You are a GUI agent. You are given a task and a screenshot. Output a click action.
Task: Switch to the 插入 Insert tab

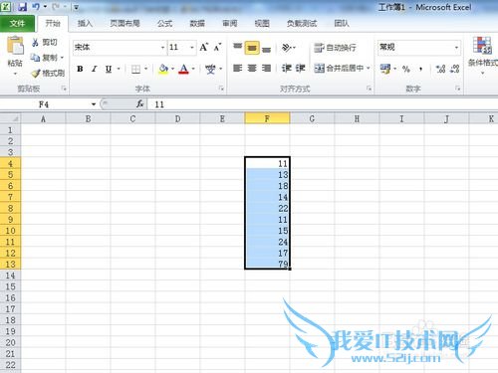[x=85, y=23]
